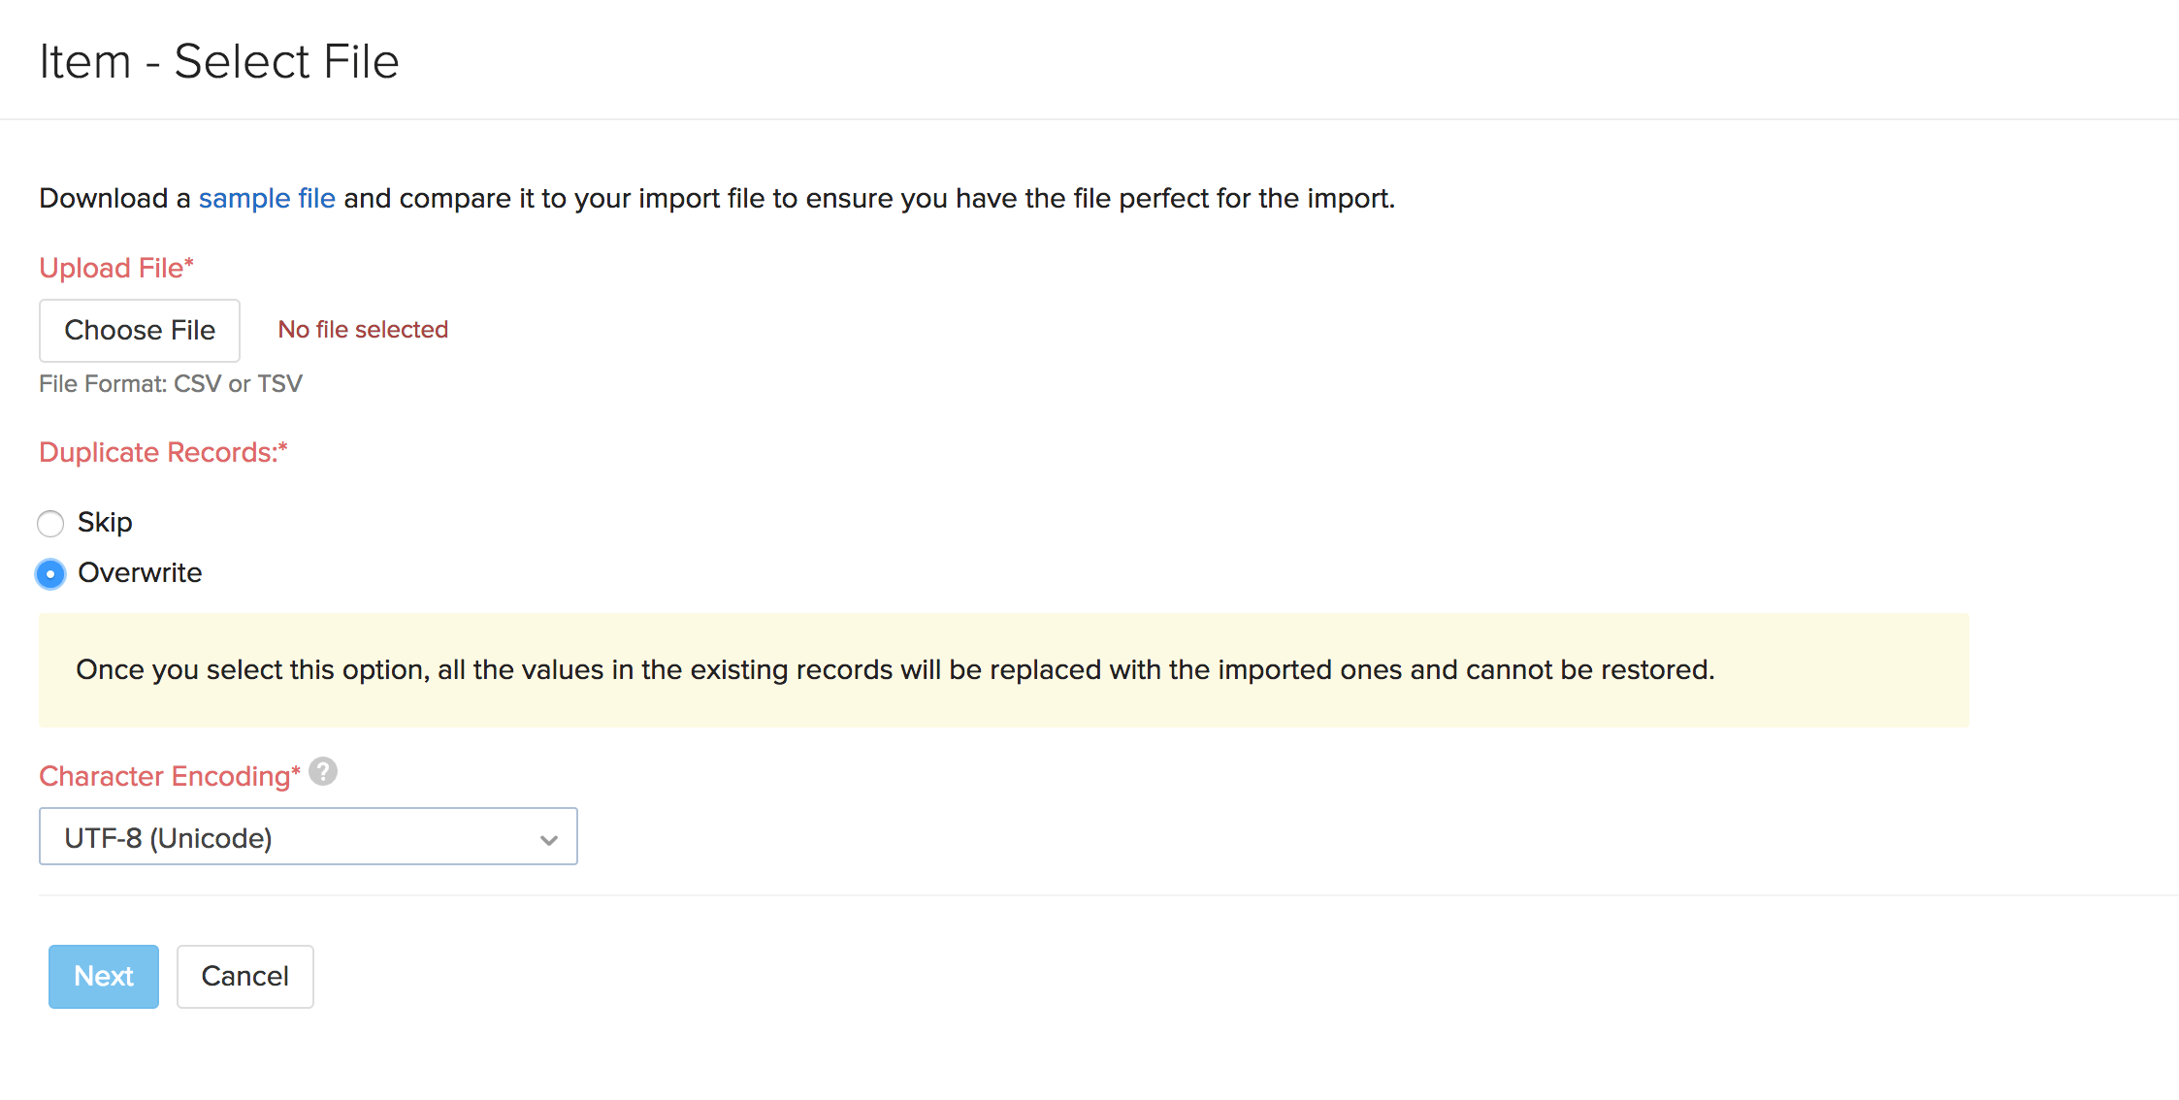2179x1100 pixels.
Task: Click the Skip option label text
Action: click(105, 522)
